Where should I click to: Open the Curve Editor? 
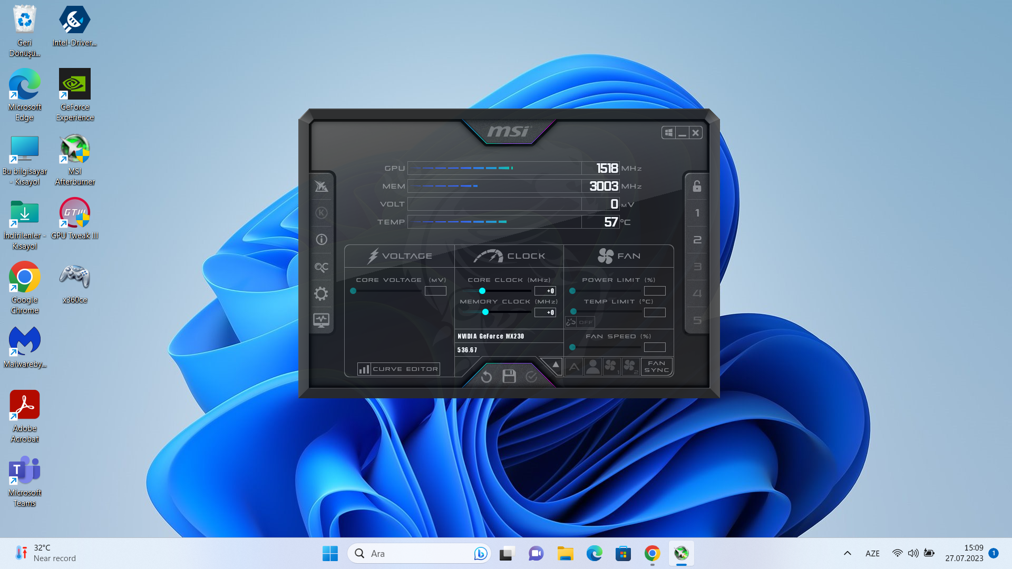pyautogui.click(x=398, y=369)
